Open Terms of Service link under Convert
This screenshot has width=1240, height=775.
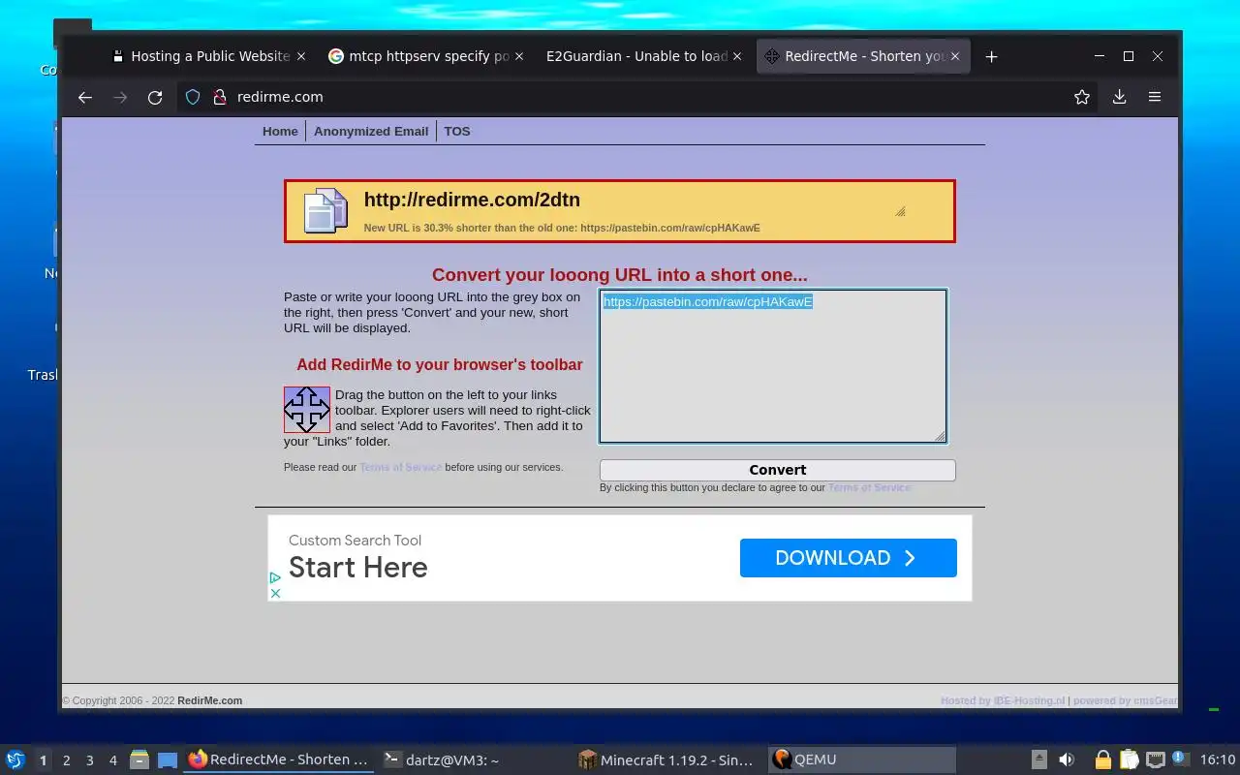point(869,487)
